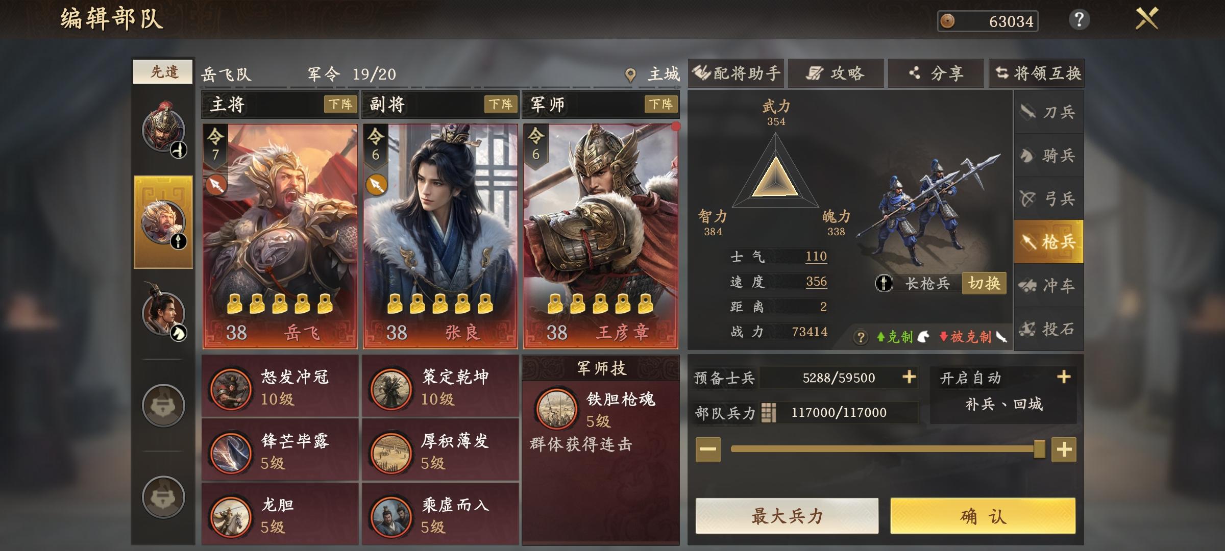Open the 乘虚而入 skill icon
The width and height of the screenshot is (1225, 551).
point(391,516)
